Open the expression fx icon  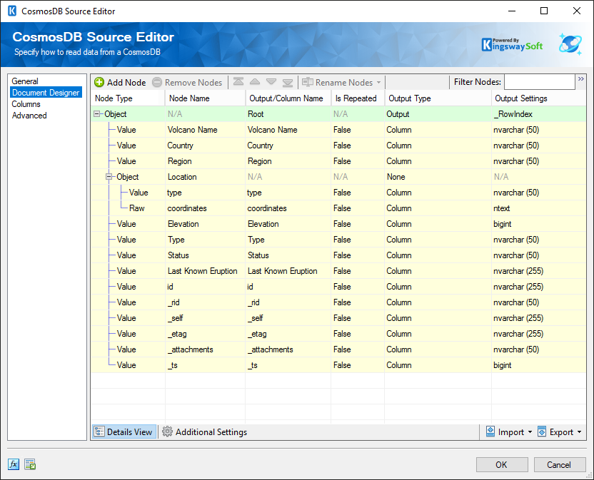14,464
